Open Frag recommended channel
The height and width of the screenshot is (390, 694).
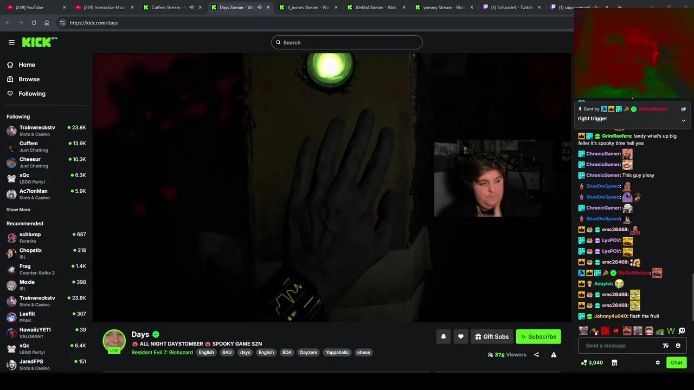[46, 269]
